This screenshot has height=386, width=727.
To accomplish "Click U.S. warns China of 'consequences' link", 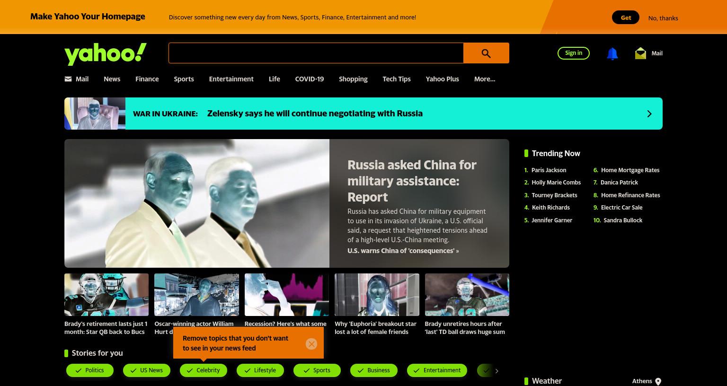I will [403, 251].
